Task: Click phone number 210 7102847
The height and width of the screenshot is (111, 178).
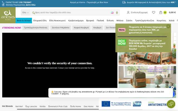Action: click(x=25, y=2)
